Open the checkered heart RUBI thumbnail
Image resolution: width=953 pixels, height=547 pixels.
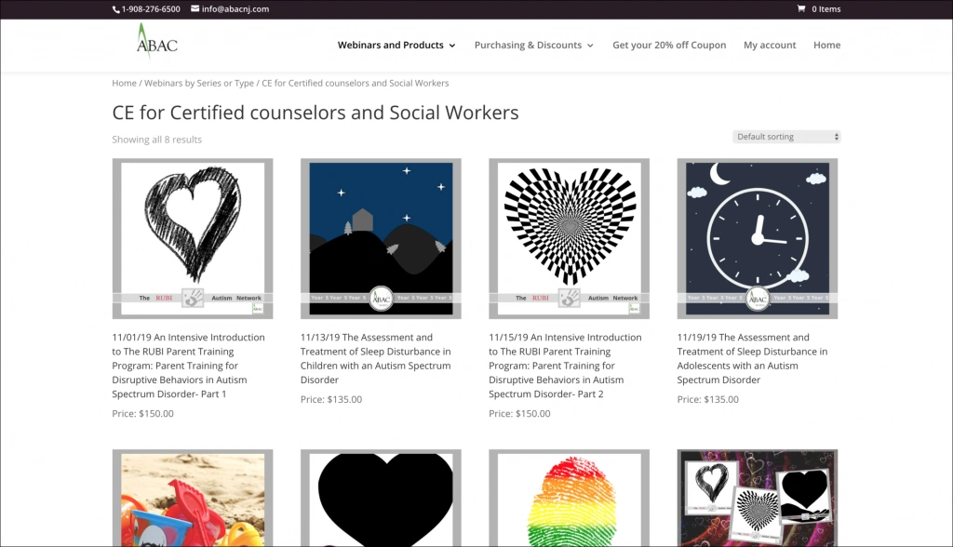[x=569, y=238]
